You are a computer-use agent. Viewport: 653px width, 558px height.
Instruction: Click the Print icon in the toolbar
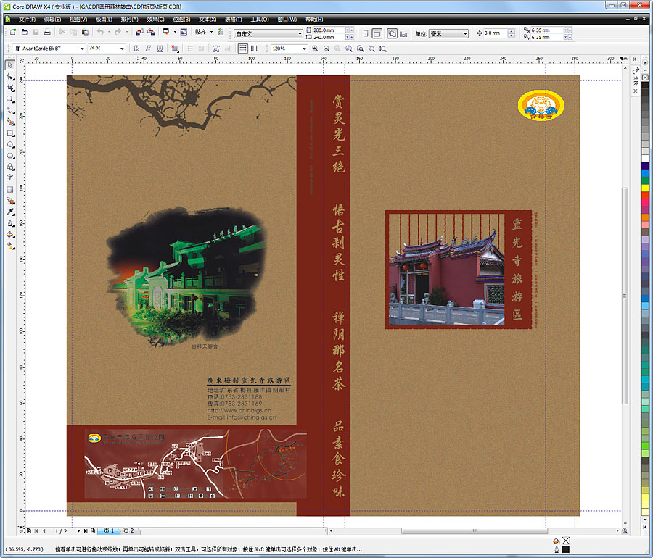click(48, 33)
